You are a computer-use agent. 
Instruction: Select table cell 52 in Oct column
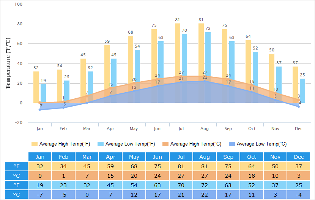(252, 185)
